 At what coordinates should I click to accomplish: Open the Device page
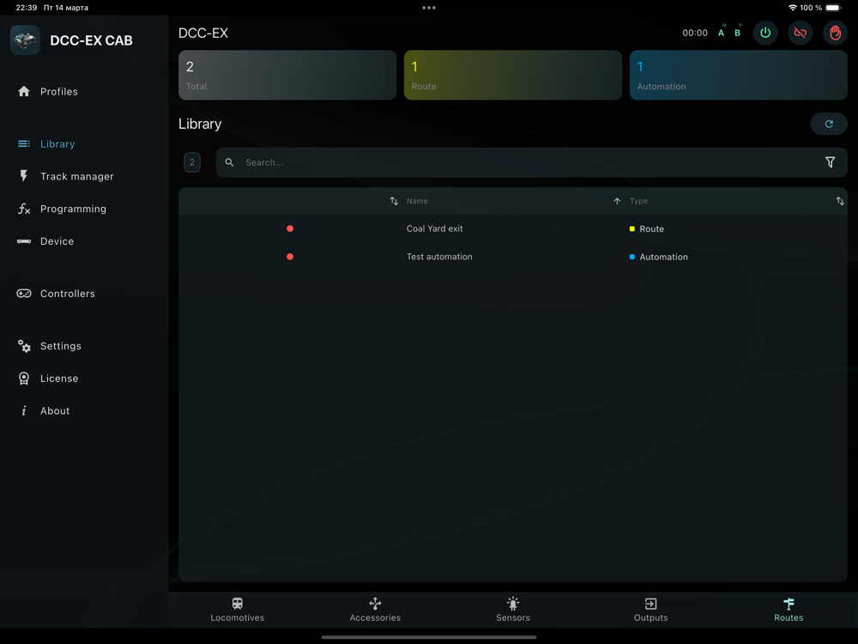(x=57, y=241)
